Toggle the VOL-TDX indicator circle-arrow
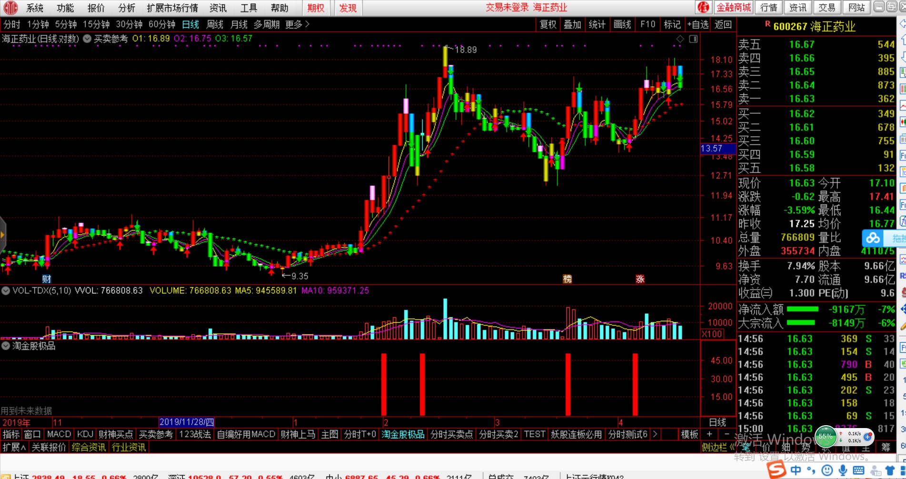 click(6, 290)
